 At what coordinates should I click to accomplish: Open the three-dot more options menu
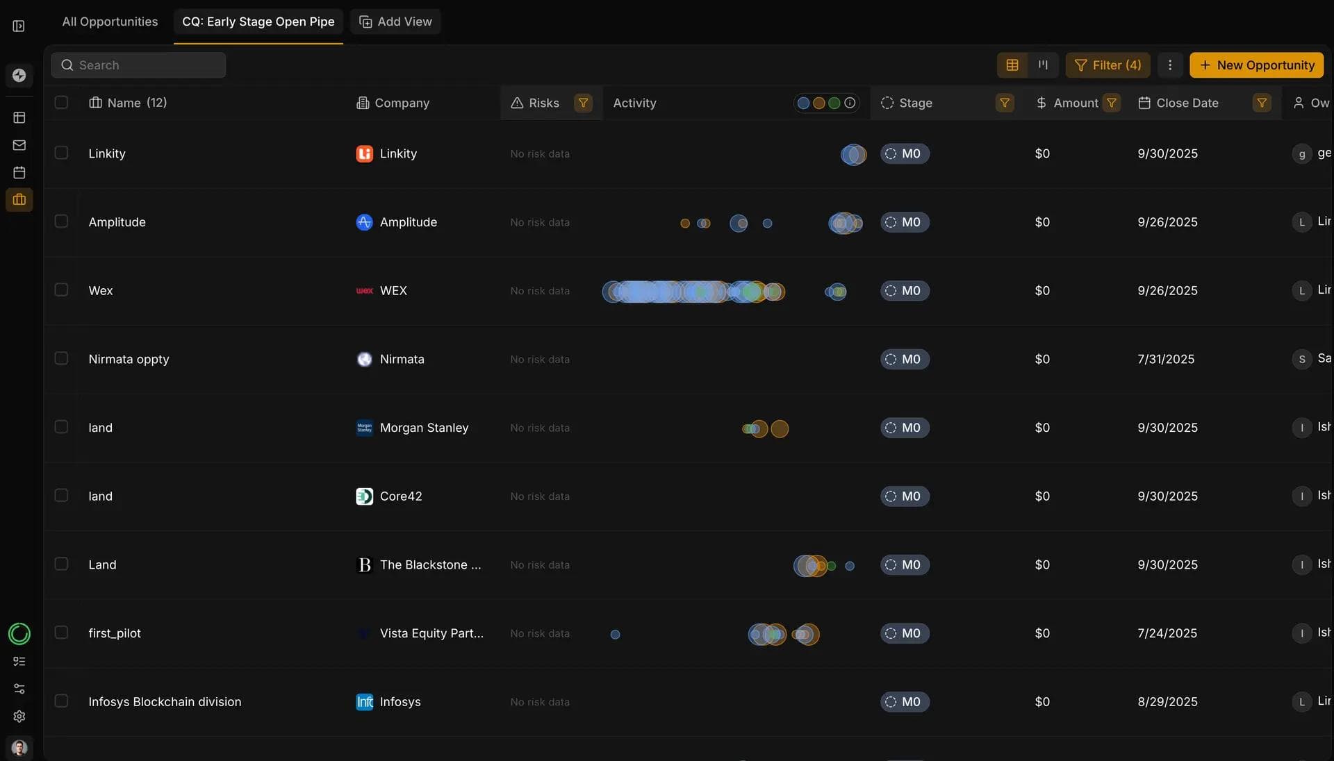point(1170,65)
